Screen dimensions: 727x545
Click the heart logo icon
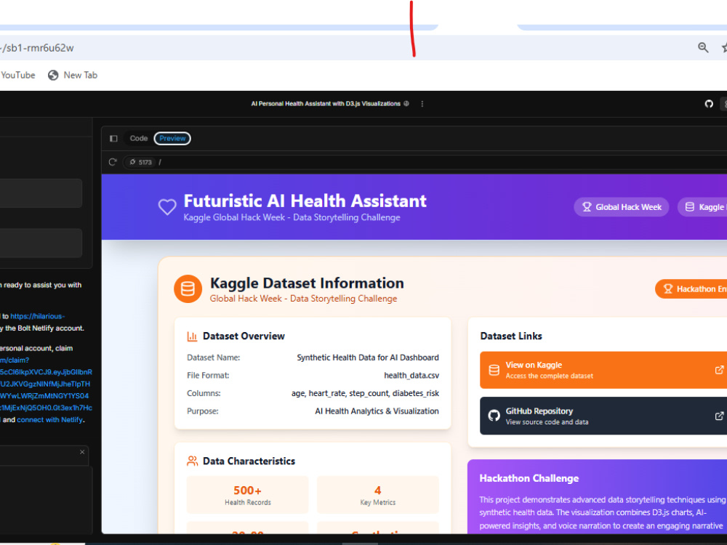pos(167,206)
